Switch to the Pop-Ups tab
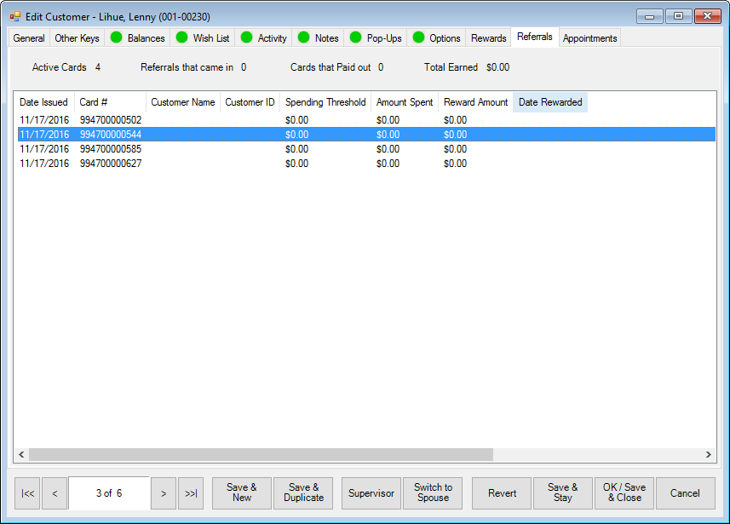 (376, 37)
